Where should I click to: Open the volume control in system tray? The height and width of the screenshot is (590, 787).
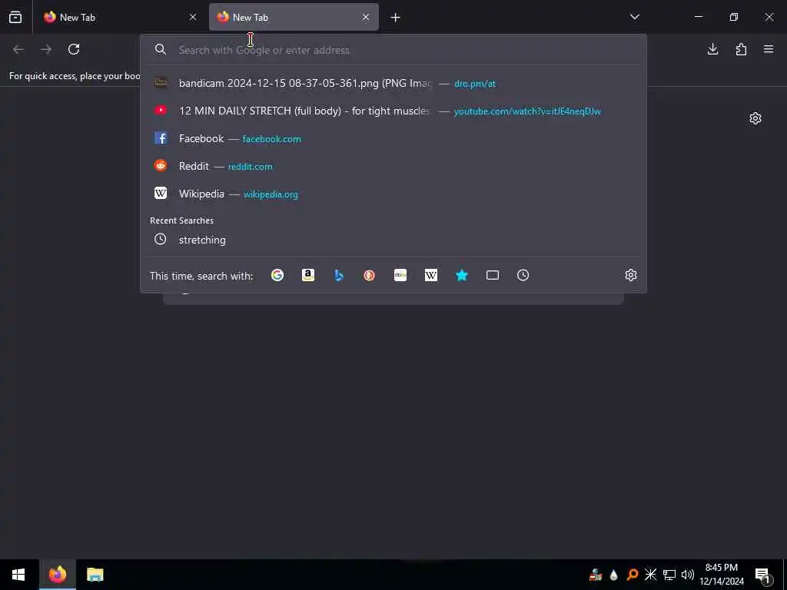(x=688, y=575)
